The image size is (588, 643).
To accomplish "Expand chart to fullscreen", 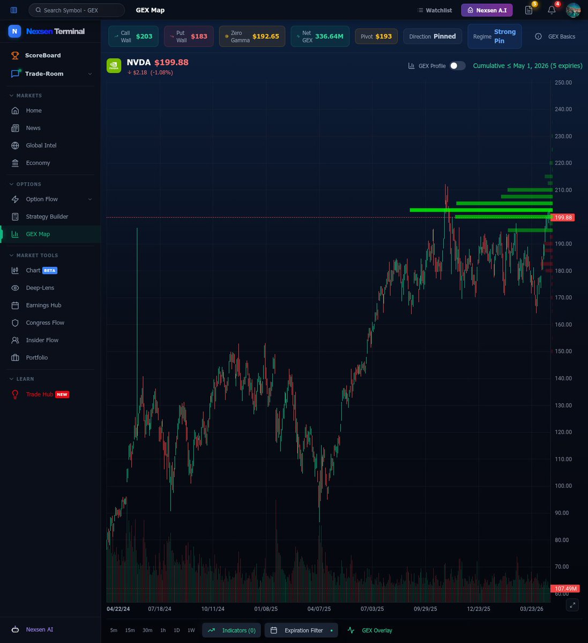I will click(x=573, y=605).
